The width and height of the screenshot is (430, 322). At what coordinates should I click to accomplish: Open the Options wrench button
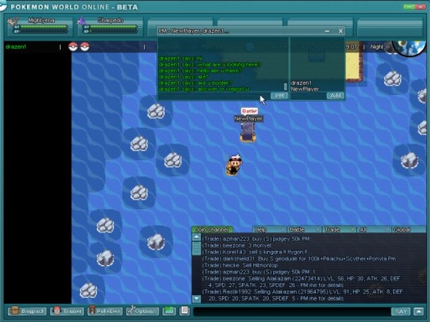tap(142, 311)
